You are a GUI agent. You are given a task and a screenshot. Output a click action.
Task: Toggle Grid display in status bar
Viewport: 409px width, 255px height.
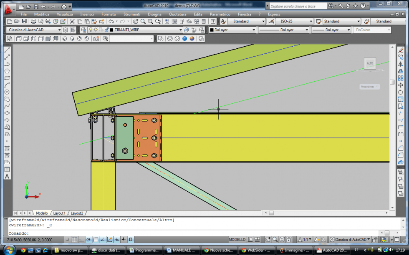tap(74, 240)
